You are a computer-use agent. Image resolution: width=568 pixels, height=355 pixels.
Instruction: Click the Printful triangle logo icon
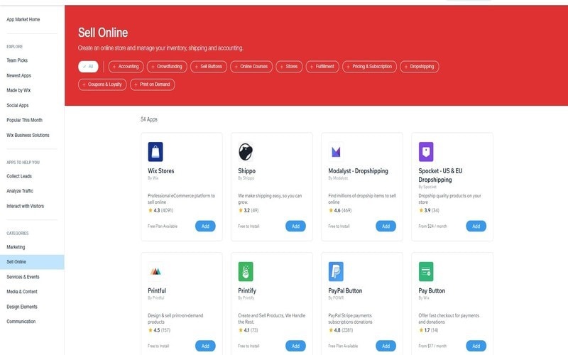(x=155, y=271)
